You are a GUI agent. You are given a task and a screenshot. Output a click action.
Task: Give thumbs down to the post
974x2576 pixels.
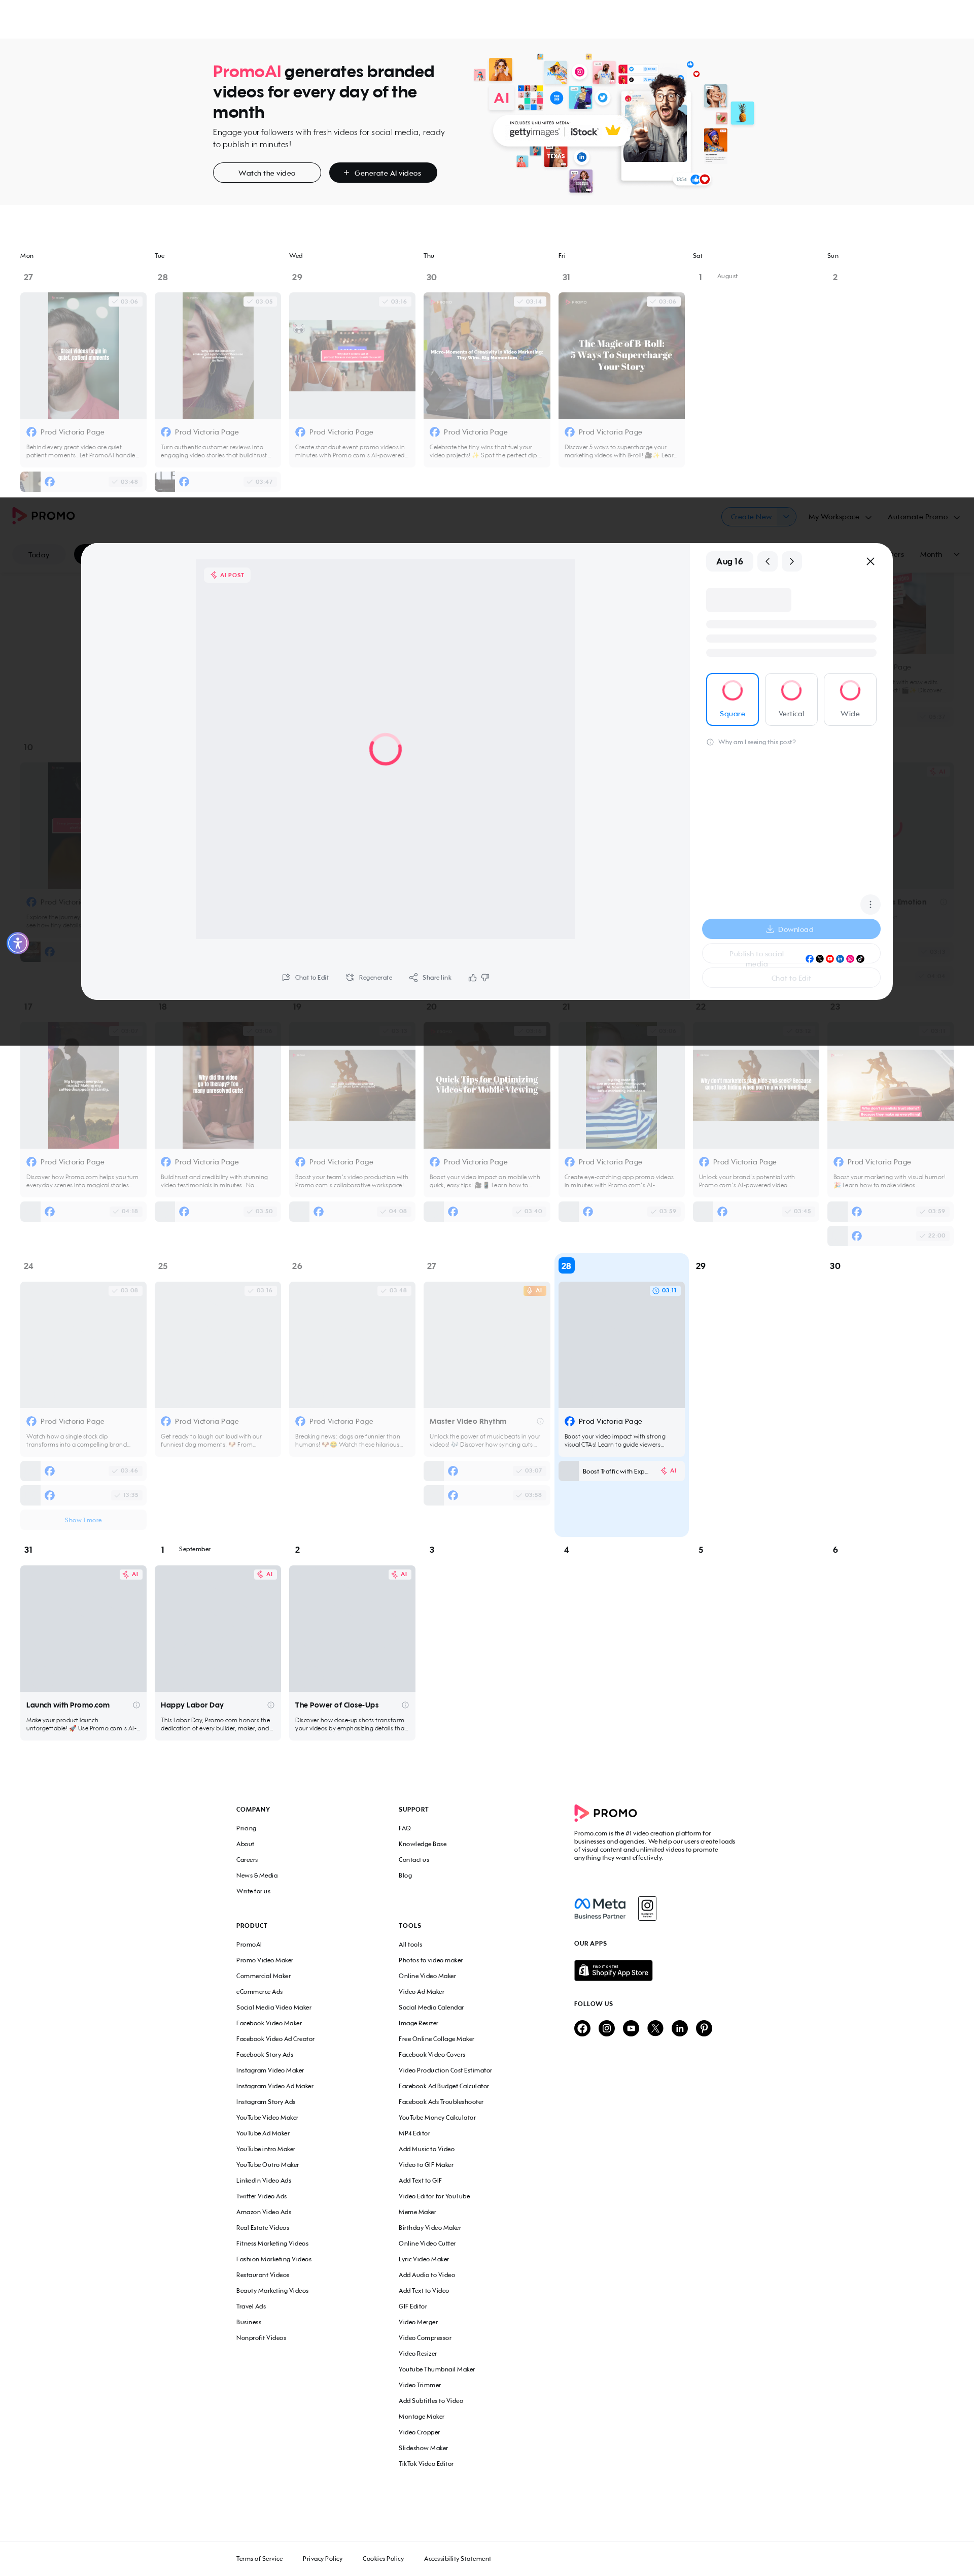click(x=485, y=977)
